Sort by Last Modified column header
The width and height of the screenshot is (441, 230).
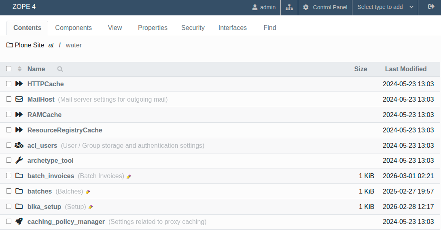pos(405,69)
